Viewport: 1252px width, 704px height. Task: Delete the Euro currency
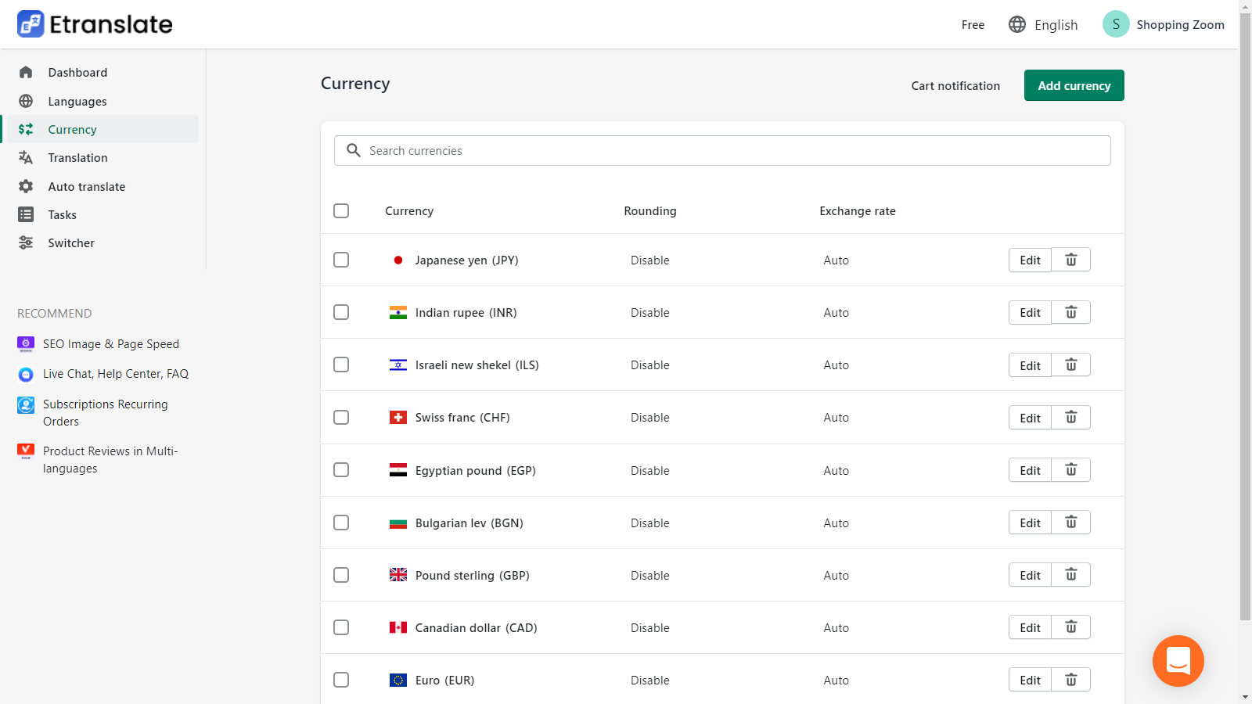point(1071,679)
